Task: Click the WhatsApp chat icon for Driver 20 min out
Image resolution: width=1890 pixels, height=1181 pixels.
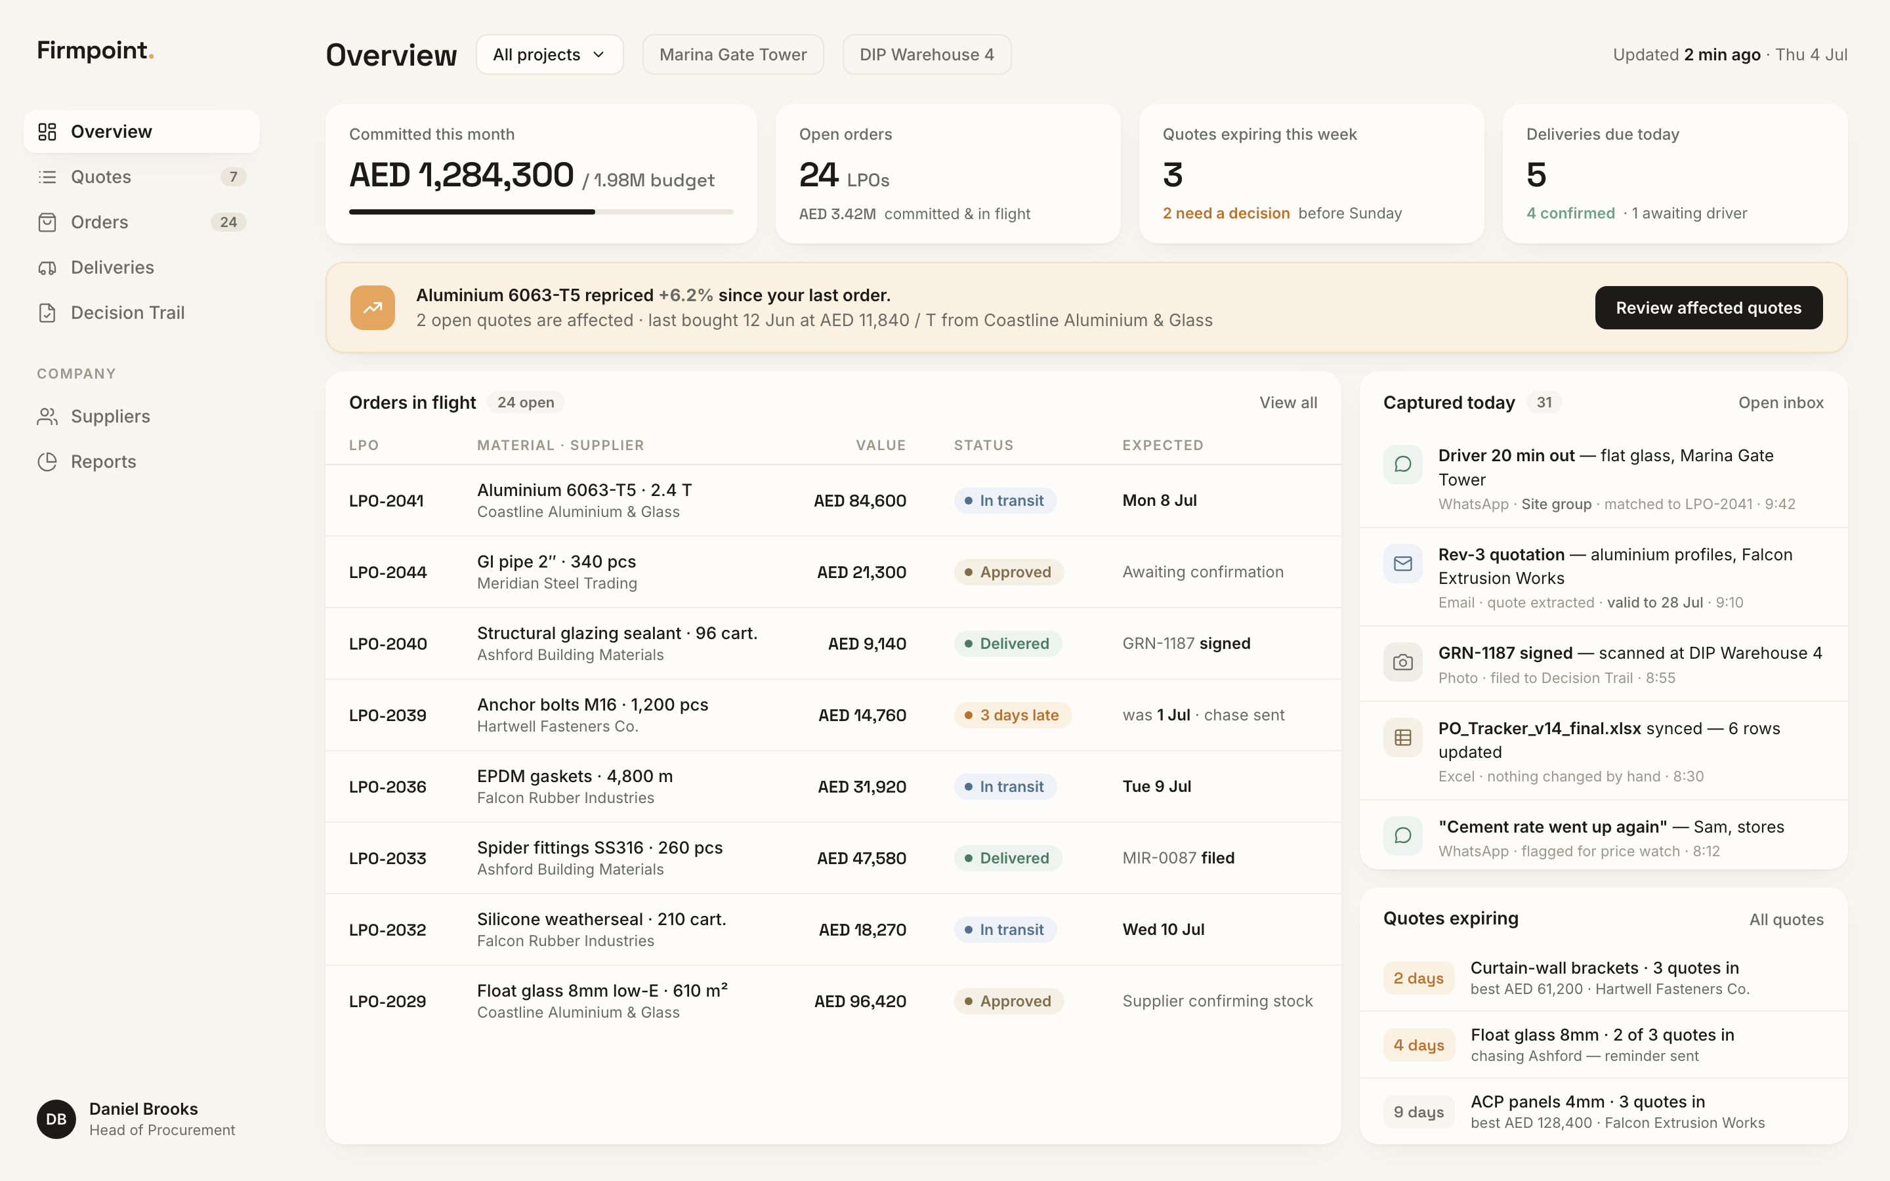Action: coord(1402,464)
